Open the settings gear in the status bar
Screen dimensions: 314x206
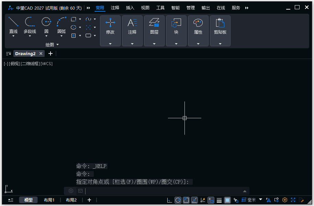click(x=285, y=200)
